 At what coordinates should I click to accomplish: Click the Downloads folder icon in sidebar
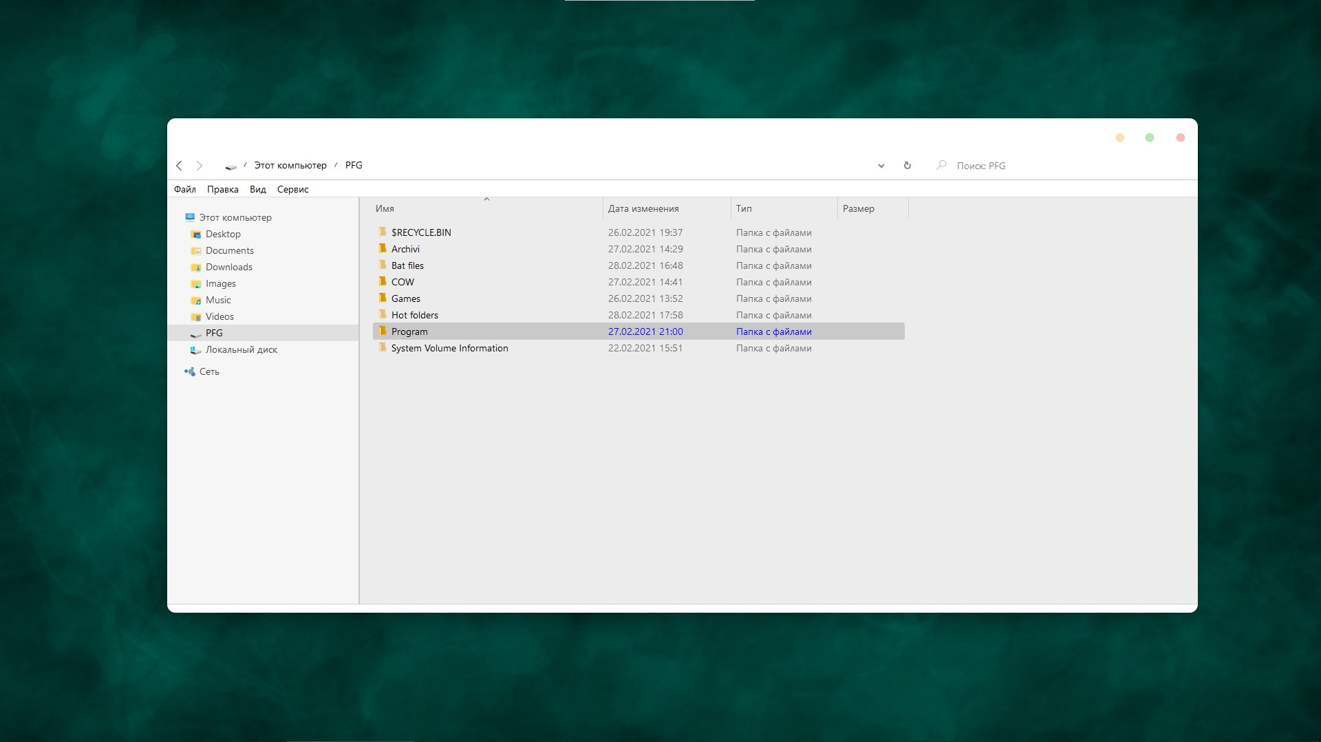(196, 267)
